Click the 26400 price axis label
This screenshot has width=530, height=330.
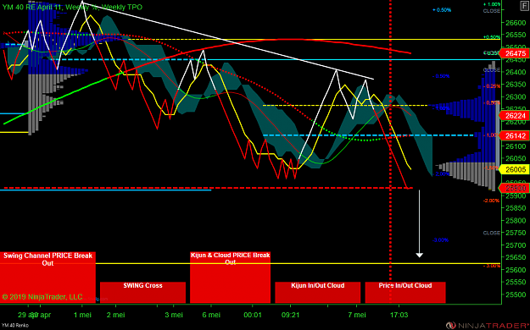(x=516, y=72)
